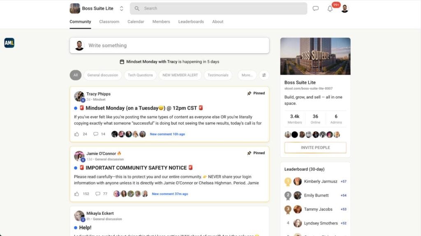
Task: Click the Pinned icon on Jamie's post
Action: [249, 153]
